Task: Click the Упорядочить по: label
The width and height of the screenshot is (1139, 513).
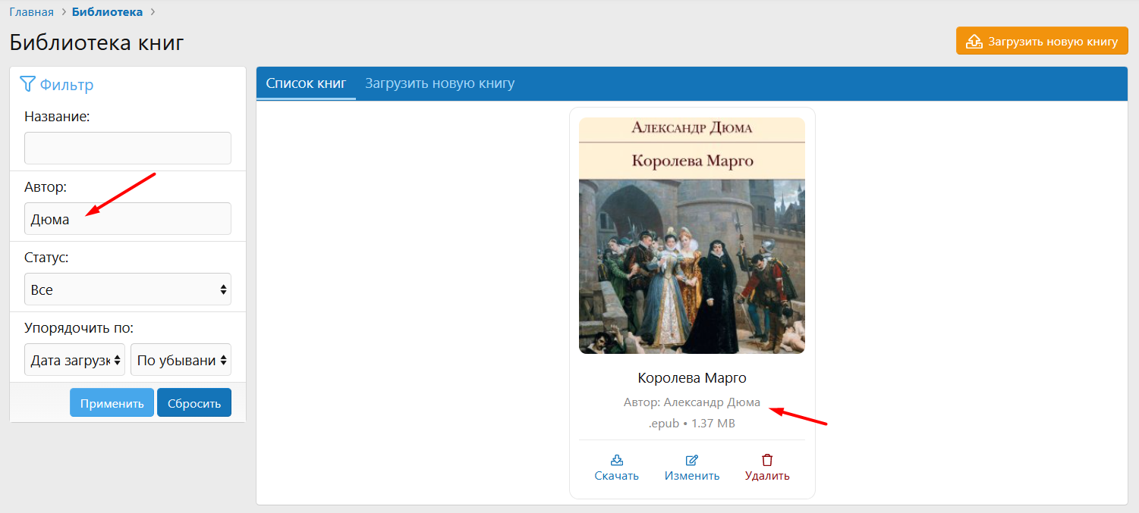Action: (79, 329)
